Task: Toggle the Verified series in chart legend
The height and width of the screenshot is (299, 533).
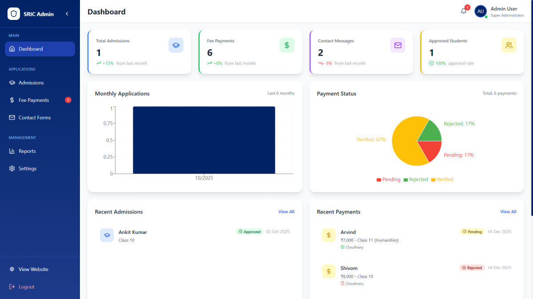Action: [442, 179]
